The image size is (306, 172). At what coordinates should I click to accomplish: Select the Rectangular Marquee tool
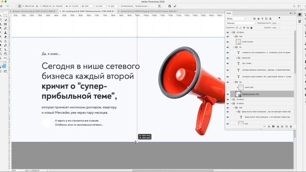pos(5,16)
